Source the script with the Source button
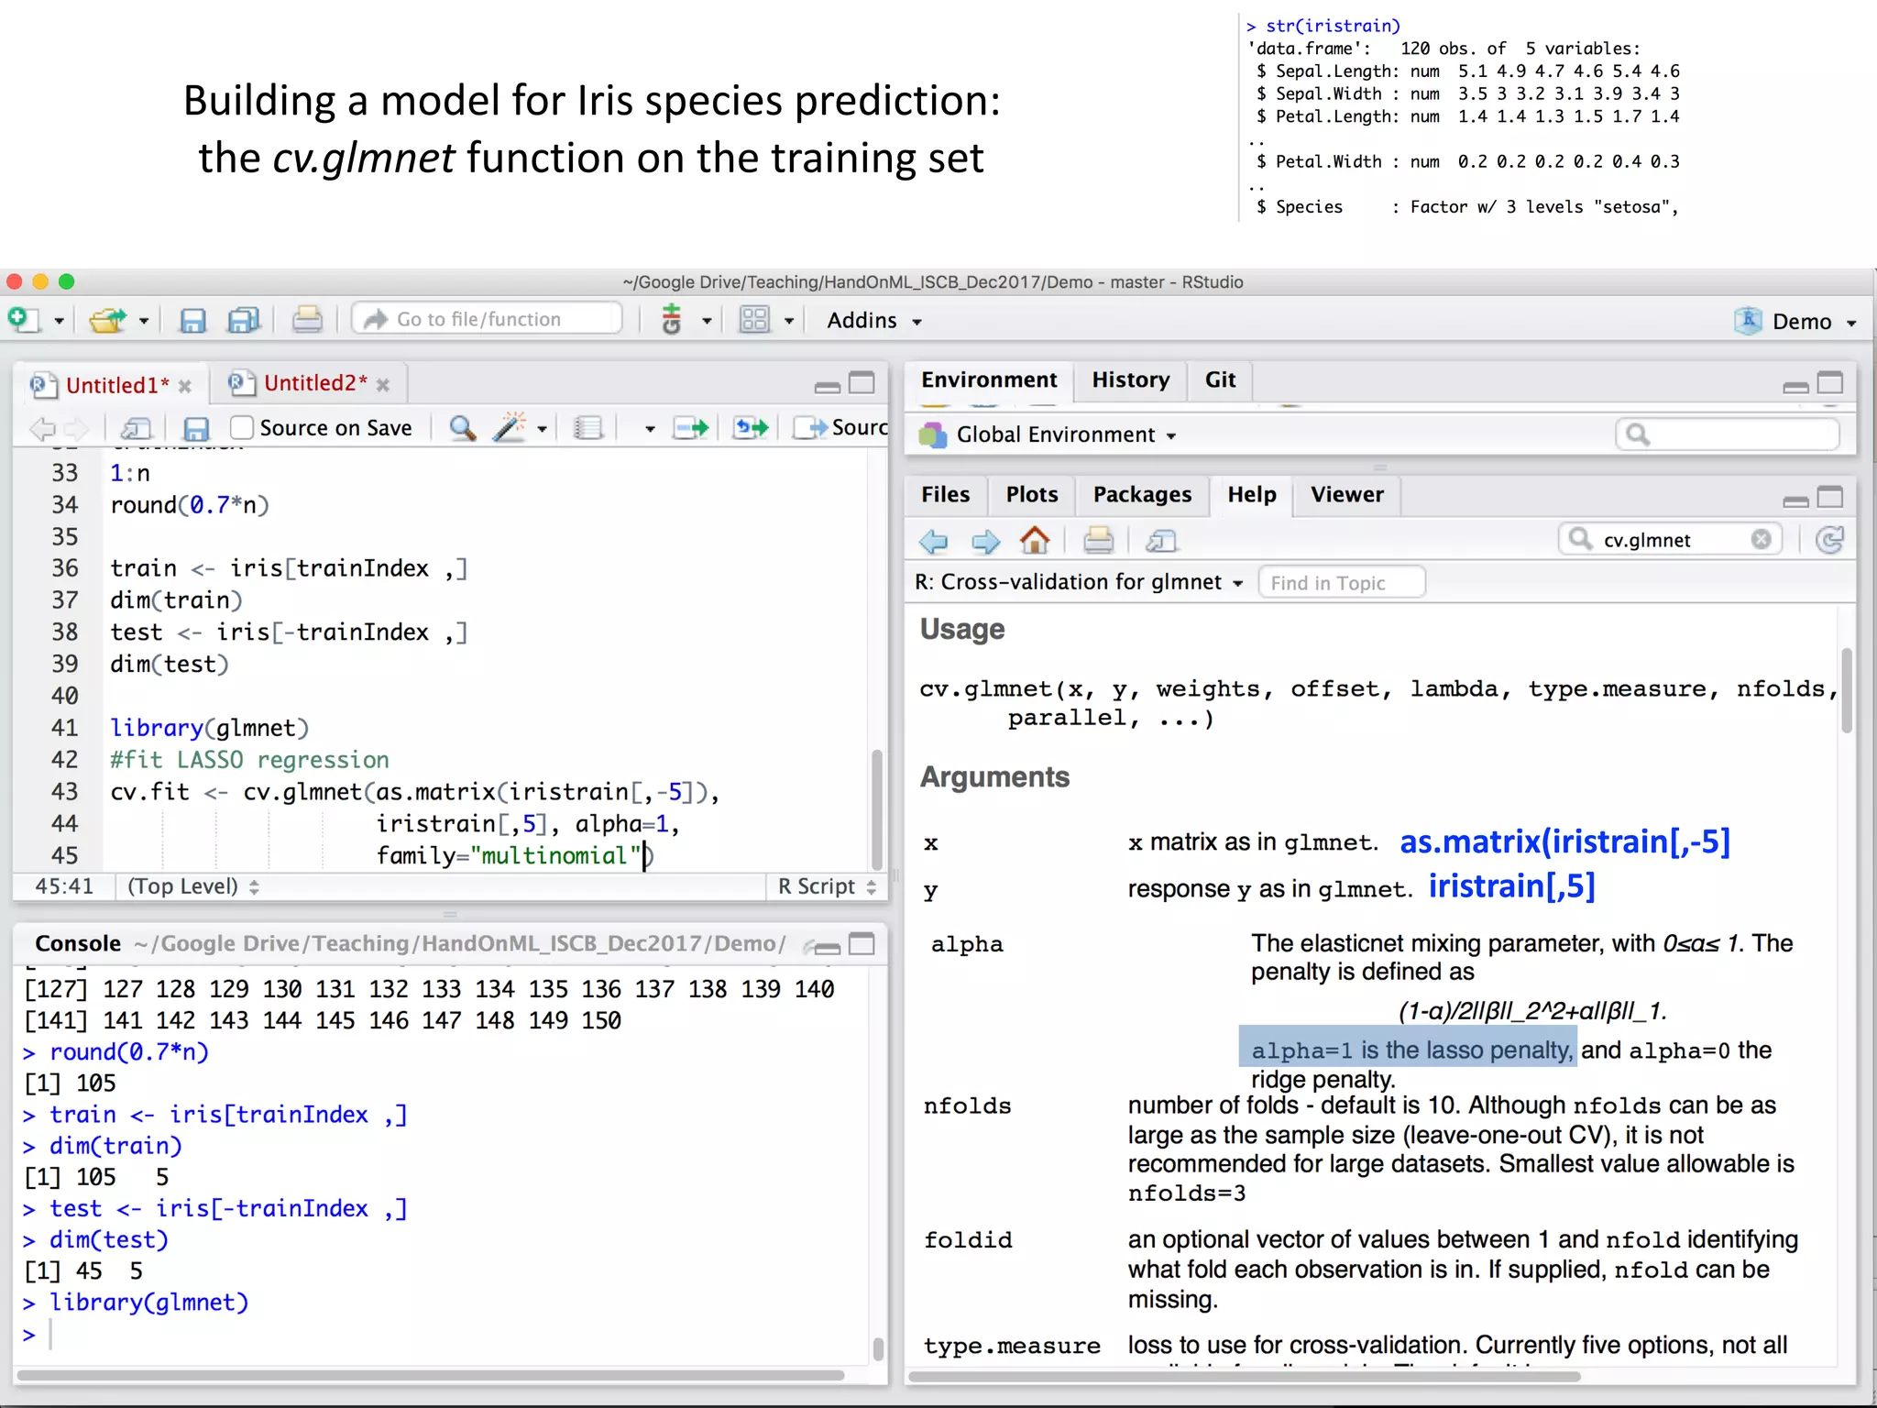This screenshot has height=1408, width=1877. click(840, 428)
